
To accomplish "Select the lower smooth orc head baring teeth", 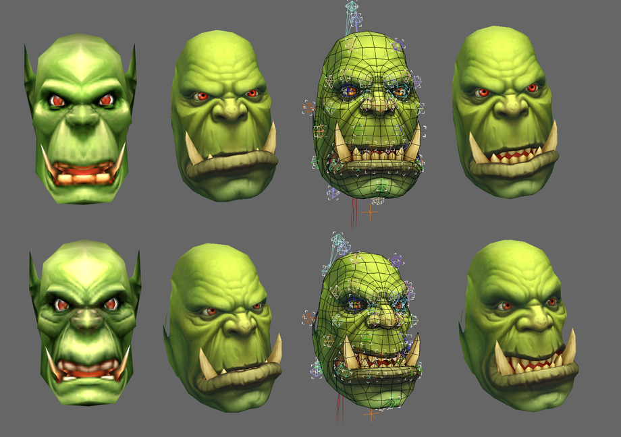I will pyautogui.click(x=519, y=325).
